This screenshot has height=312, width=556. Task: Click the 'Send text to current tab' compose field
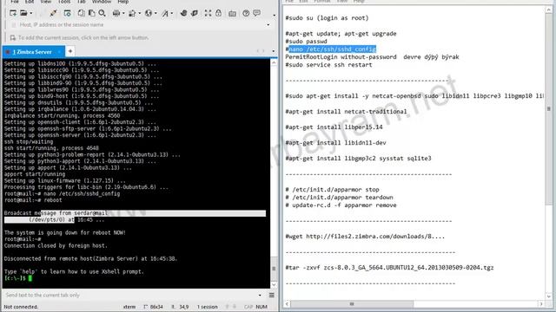[129, 295]
